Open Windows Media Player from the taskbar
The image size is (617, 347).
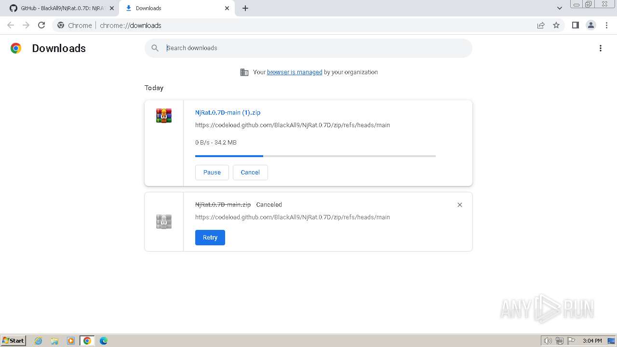coord(71,341)
